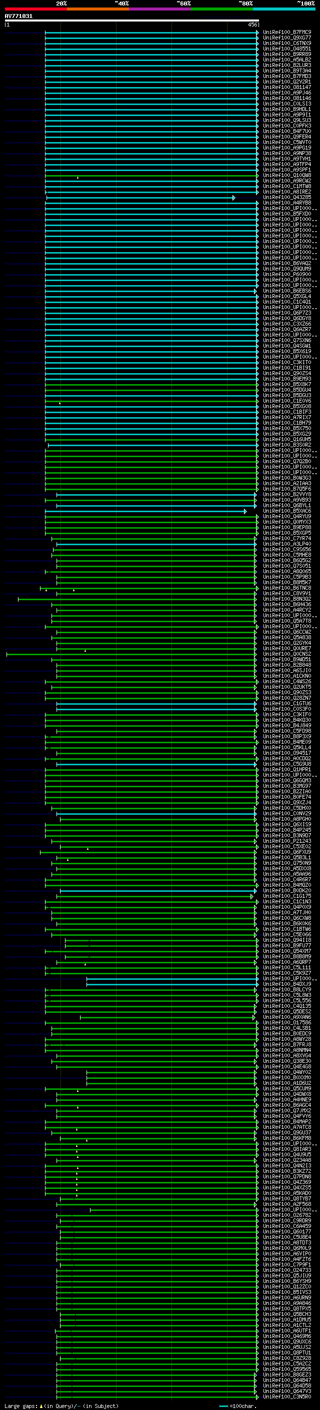Click the UniRef100_P21243 label
The image size is (320, 1410).
point(287,841)
